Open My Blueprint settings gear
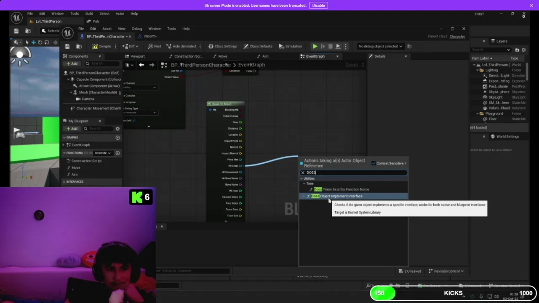539x303 pixels. 117,128
